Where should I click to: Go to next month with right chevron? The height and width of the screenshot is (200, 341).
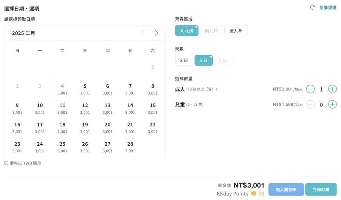point(156,33)
